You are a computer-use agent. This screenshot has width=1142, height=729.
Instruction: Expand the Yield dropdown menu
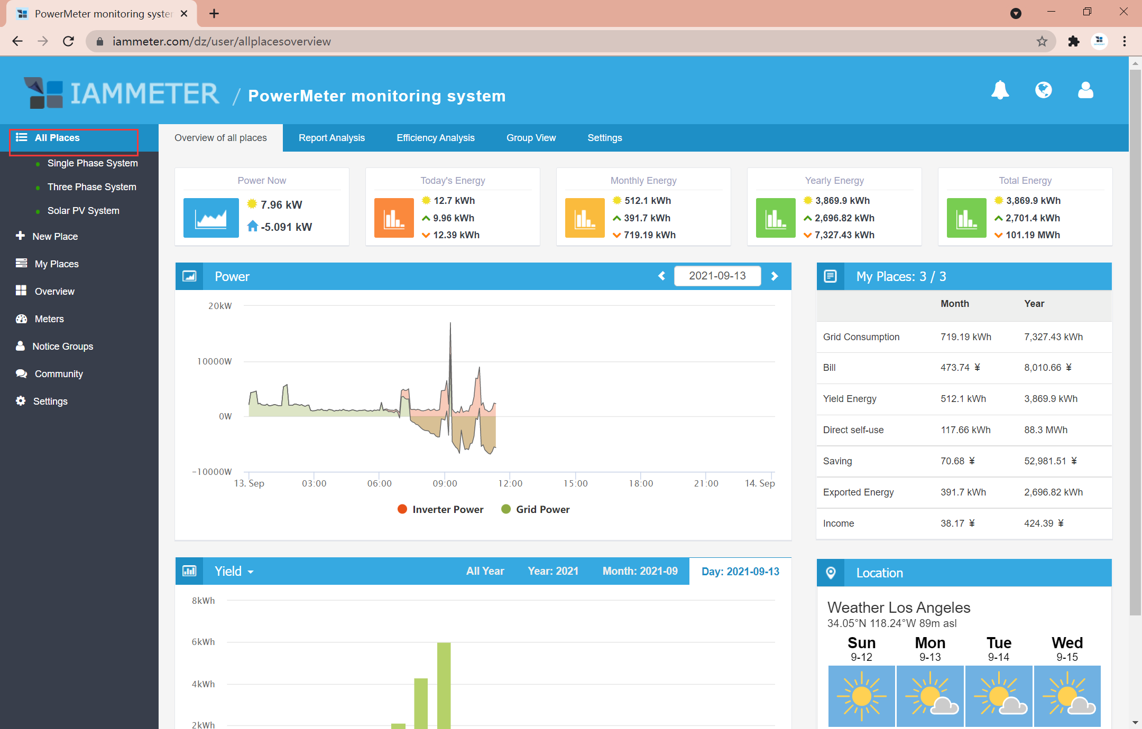pyautogui.click(x=234, y=571)
